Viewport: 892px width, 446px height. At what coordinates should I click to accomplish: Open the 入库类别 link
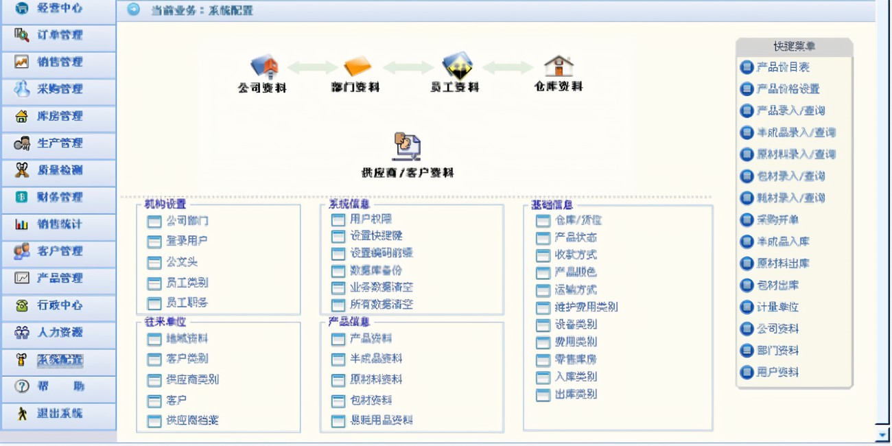pos(576,377)
